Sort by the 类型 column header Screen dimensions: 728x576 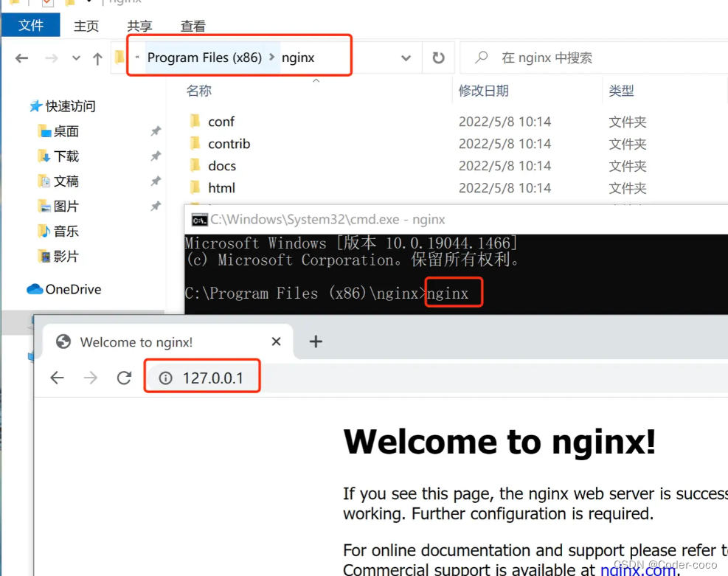point(621,91)
